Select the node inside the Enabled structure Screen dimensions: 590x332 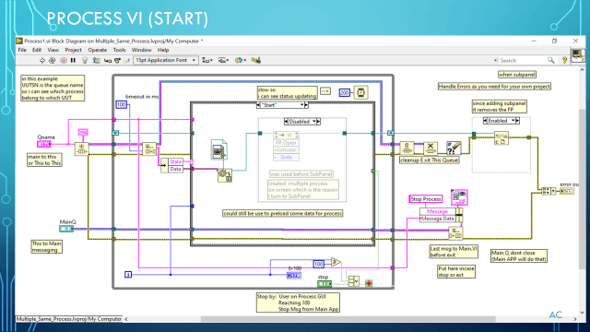501,138
